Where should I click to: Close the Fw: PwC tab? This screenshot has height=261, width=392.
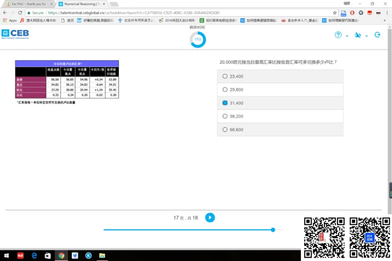point(51,4)
